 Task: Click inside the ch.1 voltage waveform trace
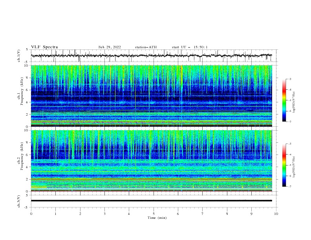point(151,56)
